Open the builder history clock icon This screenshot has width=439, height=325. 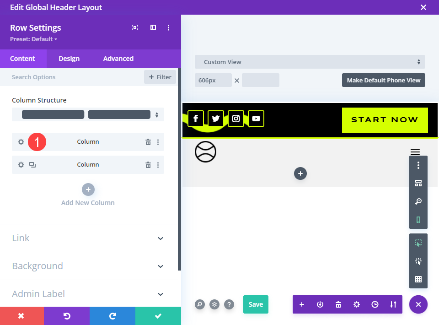[375, 304]
